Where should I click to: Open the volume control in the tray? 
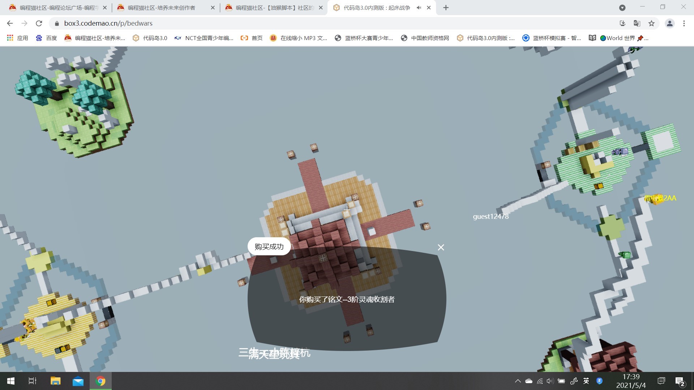(550, 381)
